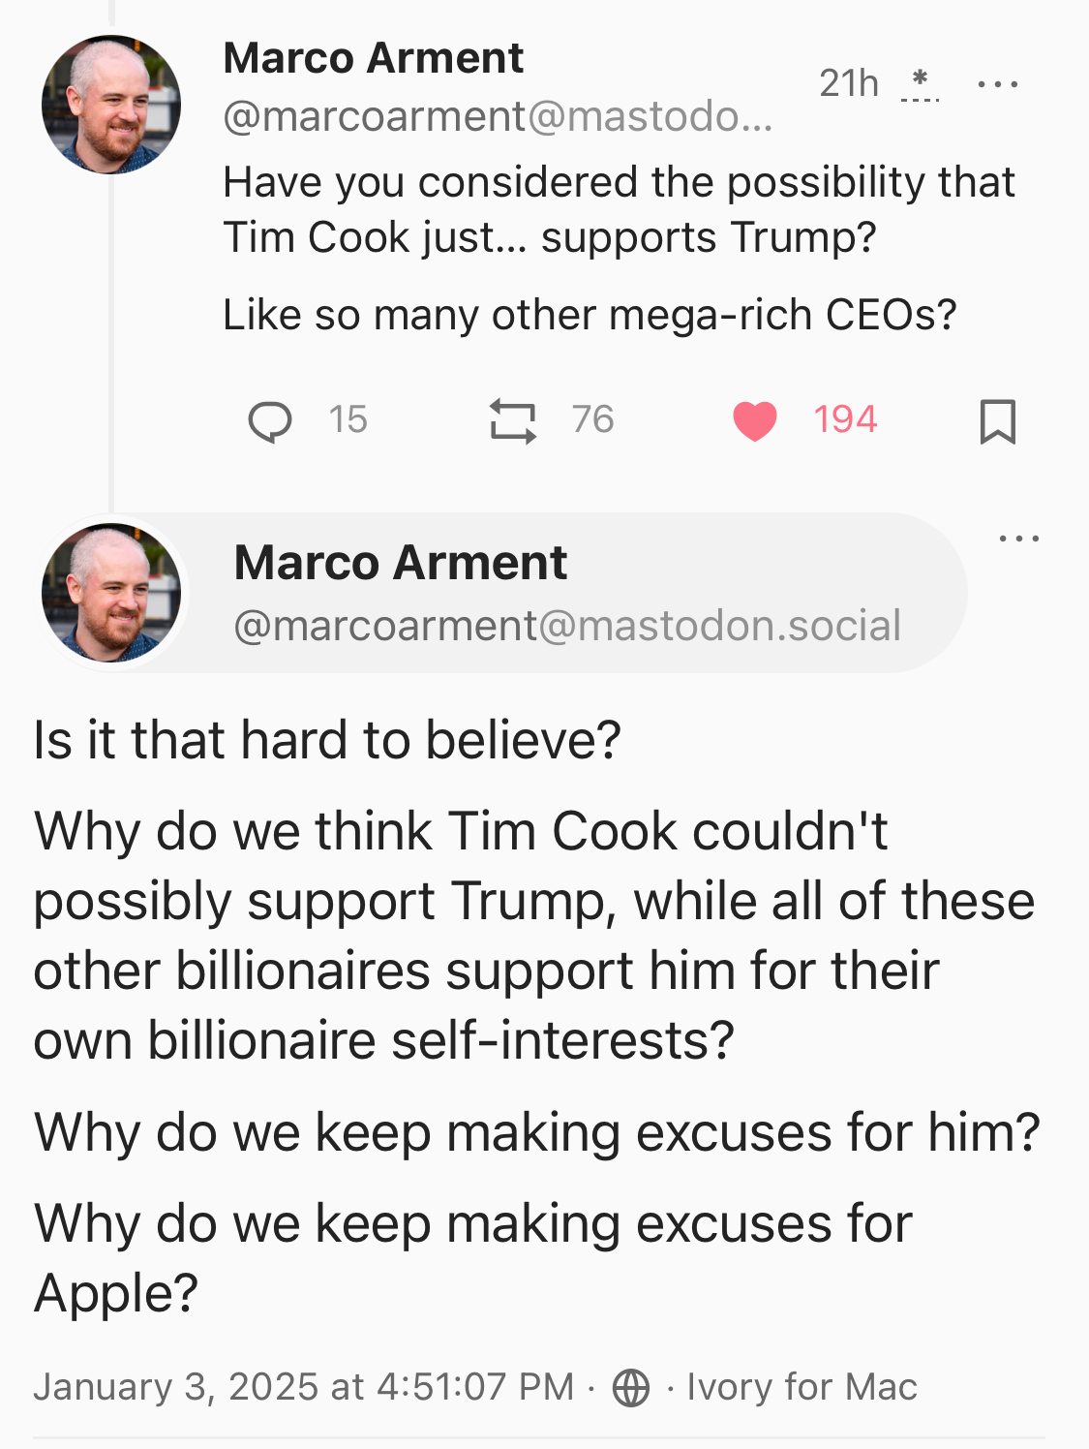This screenshot has height=1449, width=1089.
Task: Reply to the top Marco Arment post
Action: point(270,421)
